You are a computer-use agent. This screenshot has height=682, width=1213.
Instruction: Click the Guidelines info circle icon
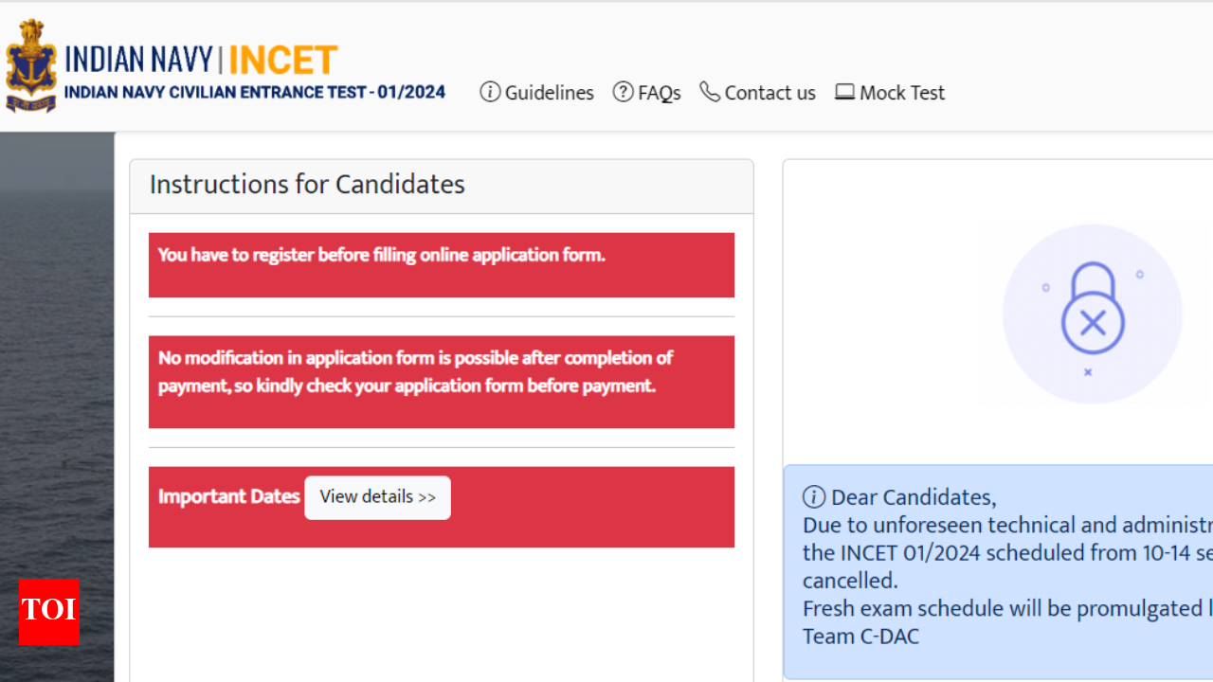490,92
